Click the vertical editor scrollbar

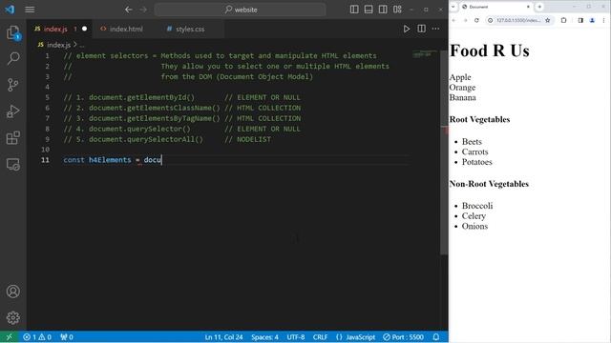444,151
